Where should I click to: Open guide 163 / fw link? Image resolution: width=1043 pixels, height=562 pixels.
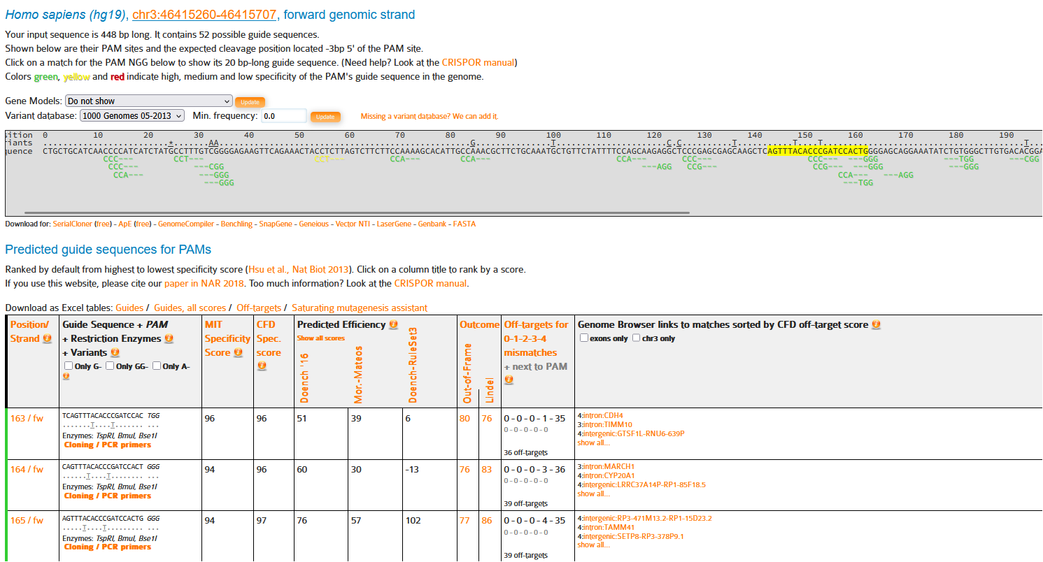click(x=27, y=419)
